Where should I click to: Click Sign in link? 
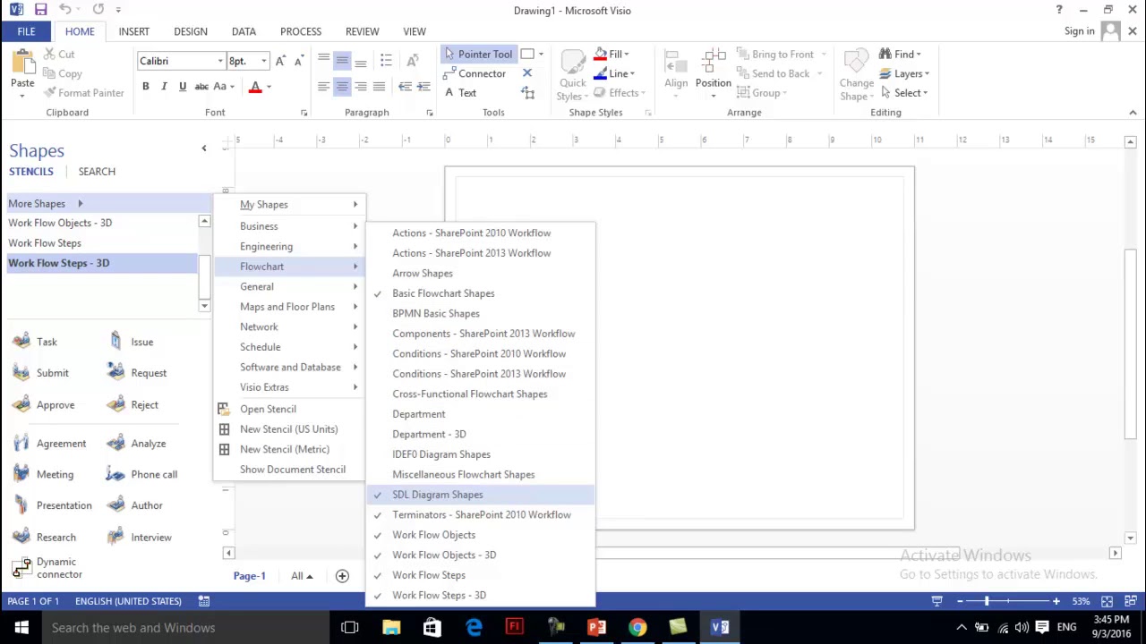[1079, 31]
